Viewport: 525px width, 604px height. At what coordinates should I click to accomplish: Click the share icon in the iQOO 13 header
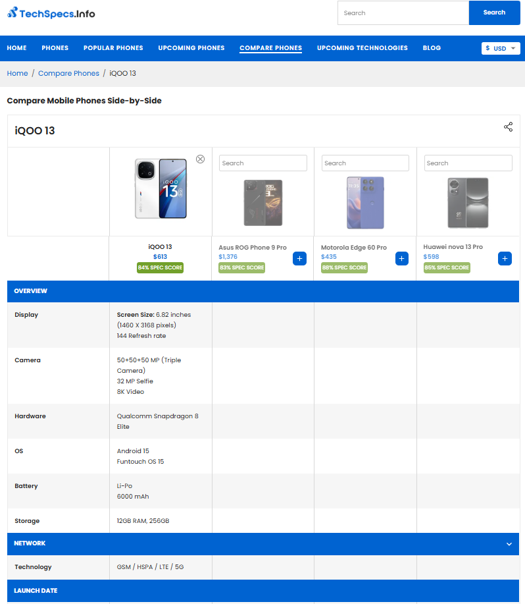[508, 127]
